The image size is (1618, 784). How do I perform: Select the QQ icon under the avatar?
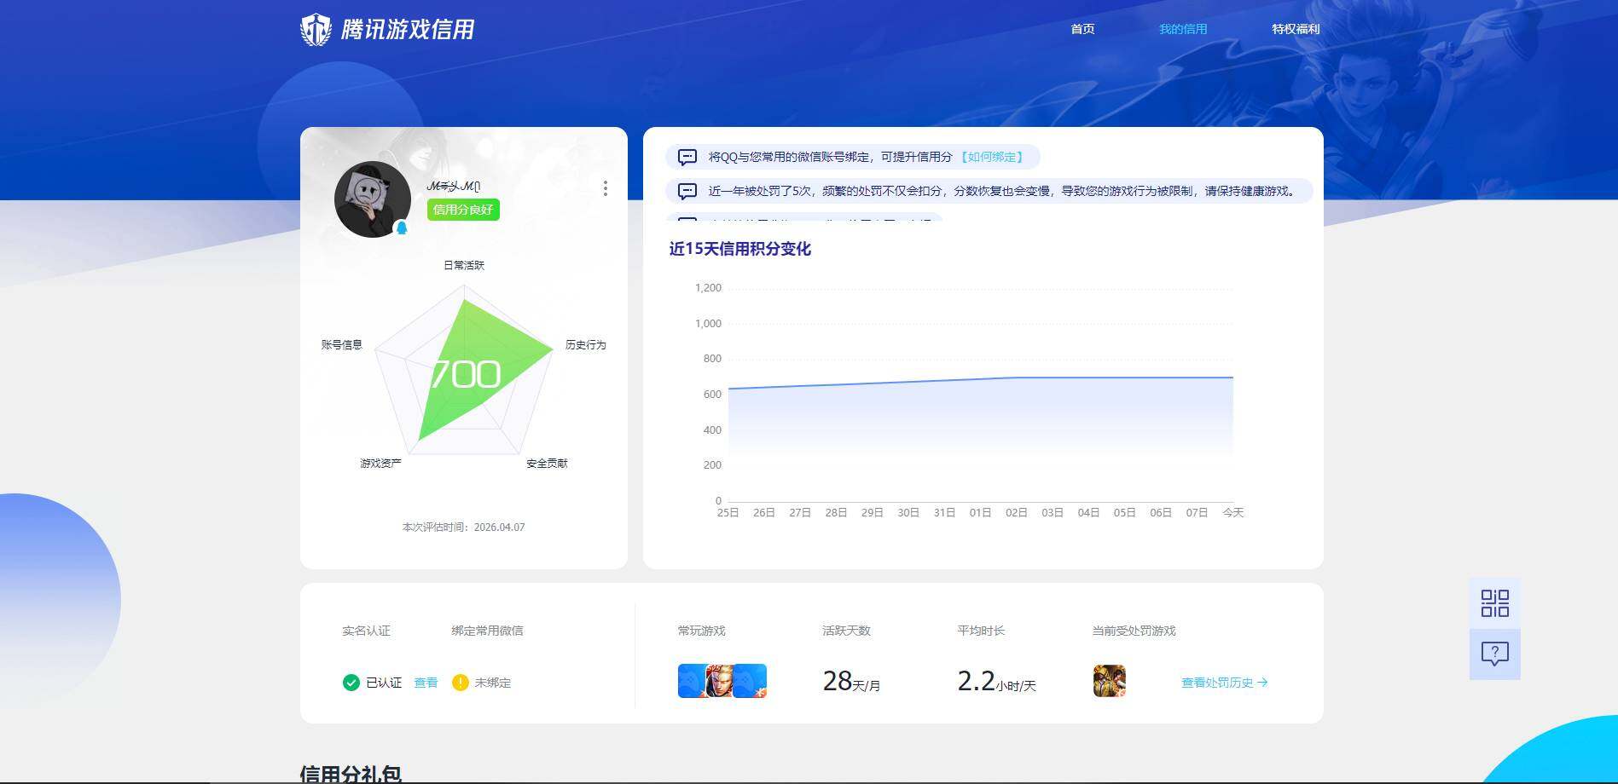point(401,225)
